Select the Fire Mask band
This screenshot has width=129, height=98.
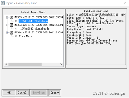[x=26, y=36]
